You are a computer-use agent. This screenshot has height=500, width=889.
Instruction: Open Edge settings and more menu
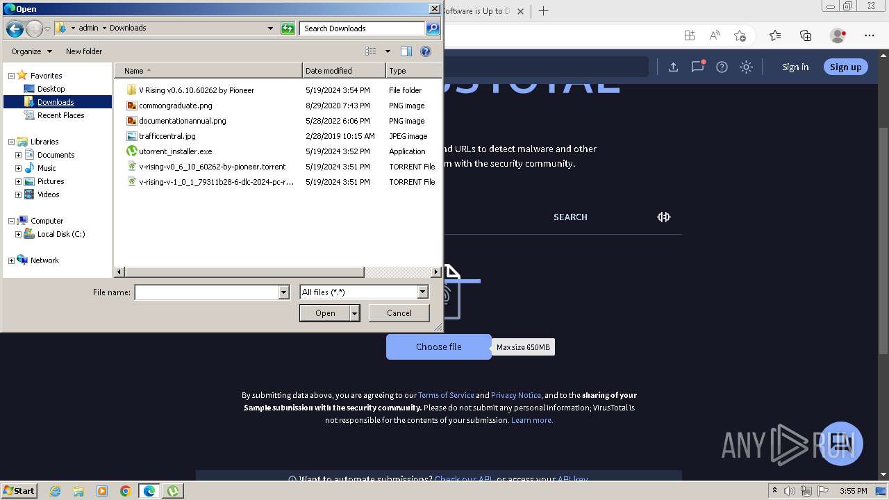(870, 35)
